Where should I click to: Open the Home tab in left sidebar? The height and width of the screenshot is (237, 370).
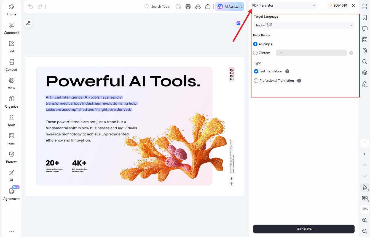click(x=11, y=10)
